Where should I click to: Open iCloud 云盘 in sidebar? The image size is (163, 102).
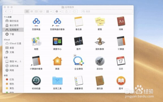click(x=13, y=43)
